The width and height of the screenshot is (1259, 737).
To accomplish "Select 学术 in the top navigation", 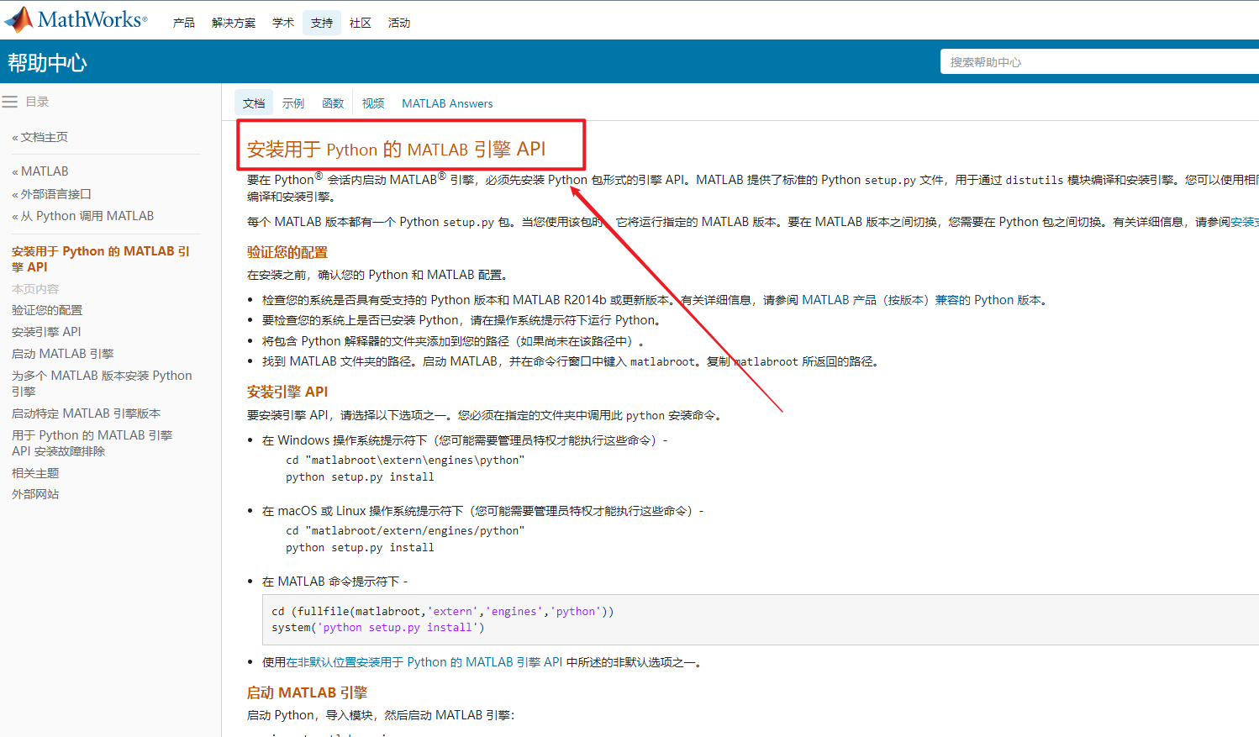I will click(x=283, y=23).
